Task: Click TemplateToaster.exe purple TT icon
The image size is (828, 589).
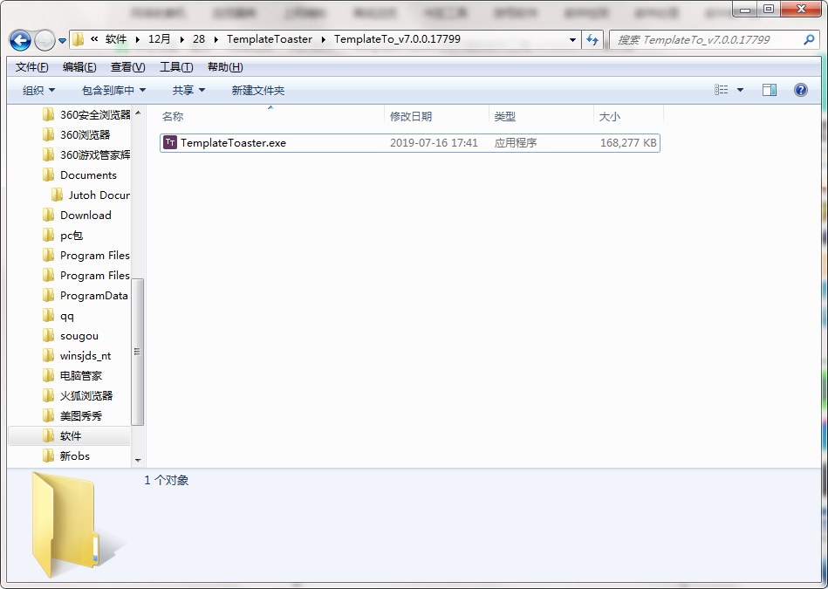Action: pyautogui.click(x=170, y=142)
